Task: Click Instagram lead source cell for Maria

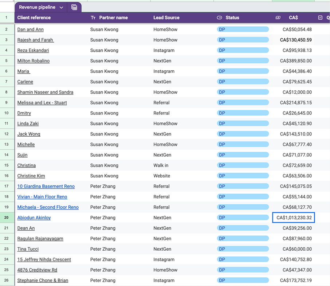Action: [x=182, y=71]
